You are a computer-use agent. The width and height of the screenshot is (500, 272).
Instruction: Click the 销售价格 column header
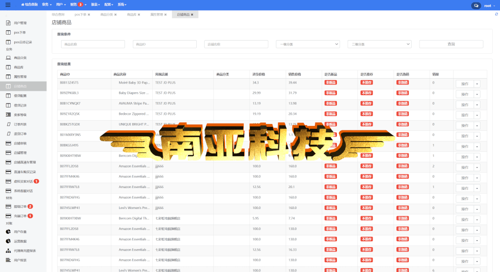[x=294, y=74]
